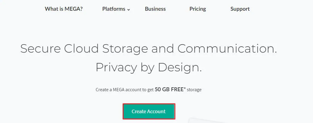Click the asterisk after FREE

185,88
